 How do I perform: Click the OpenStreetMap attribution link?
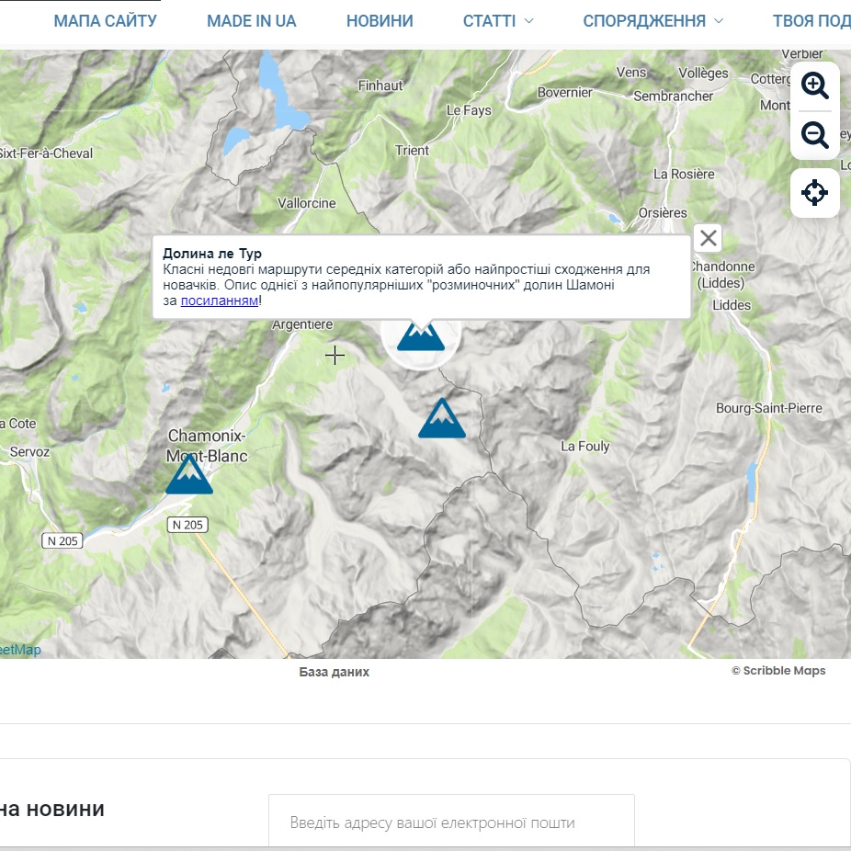coord(19,650)
